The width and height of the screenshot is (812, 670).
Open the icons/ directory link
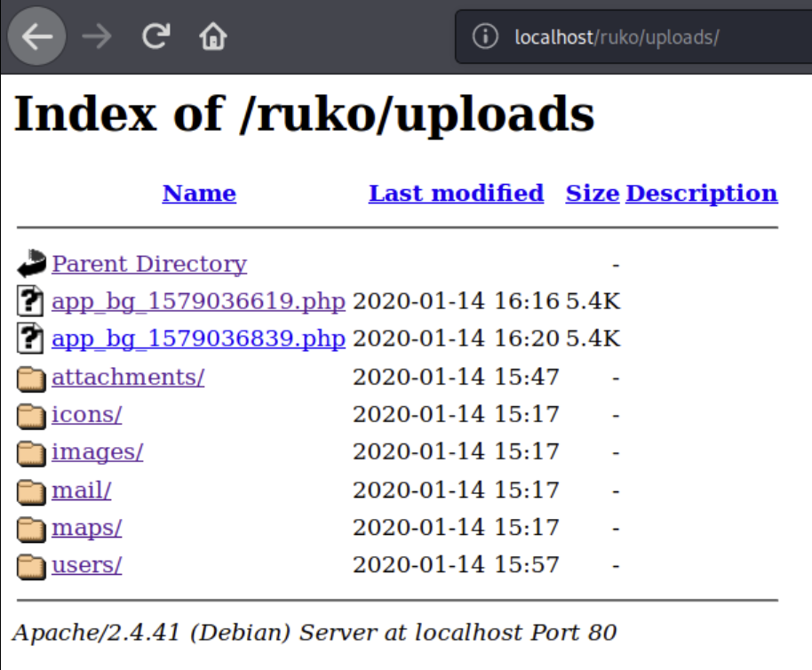click(86, 414)
